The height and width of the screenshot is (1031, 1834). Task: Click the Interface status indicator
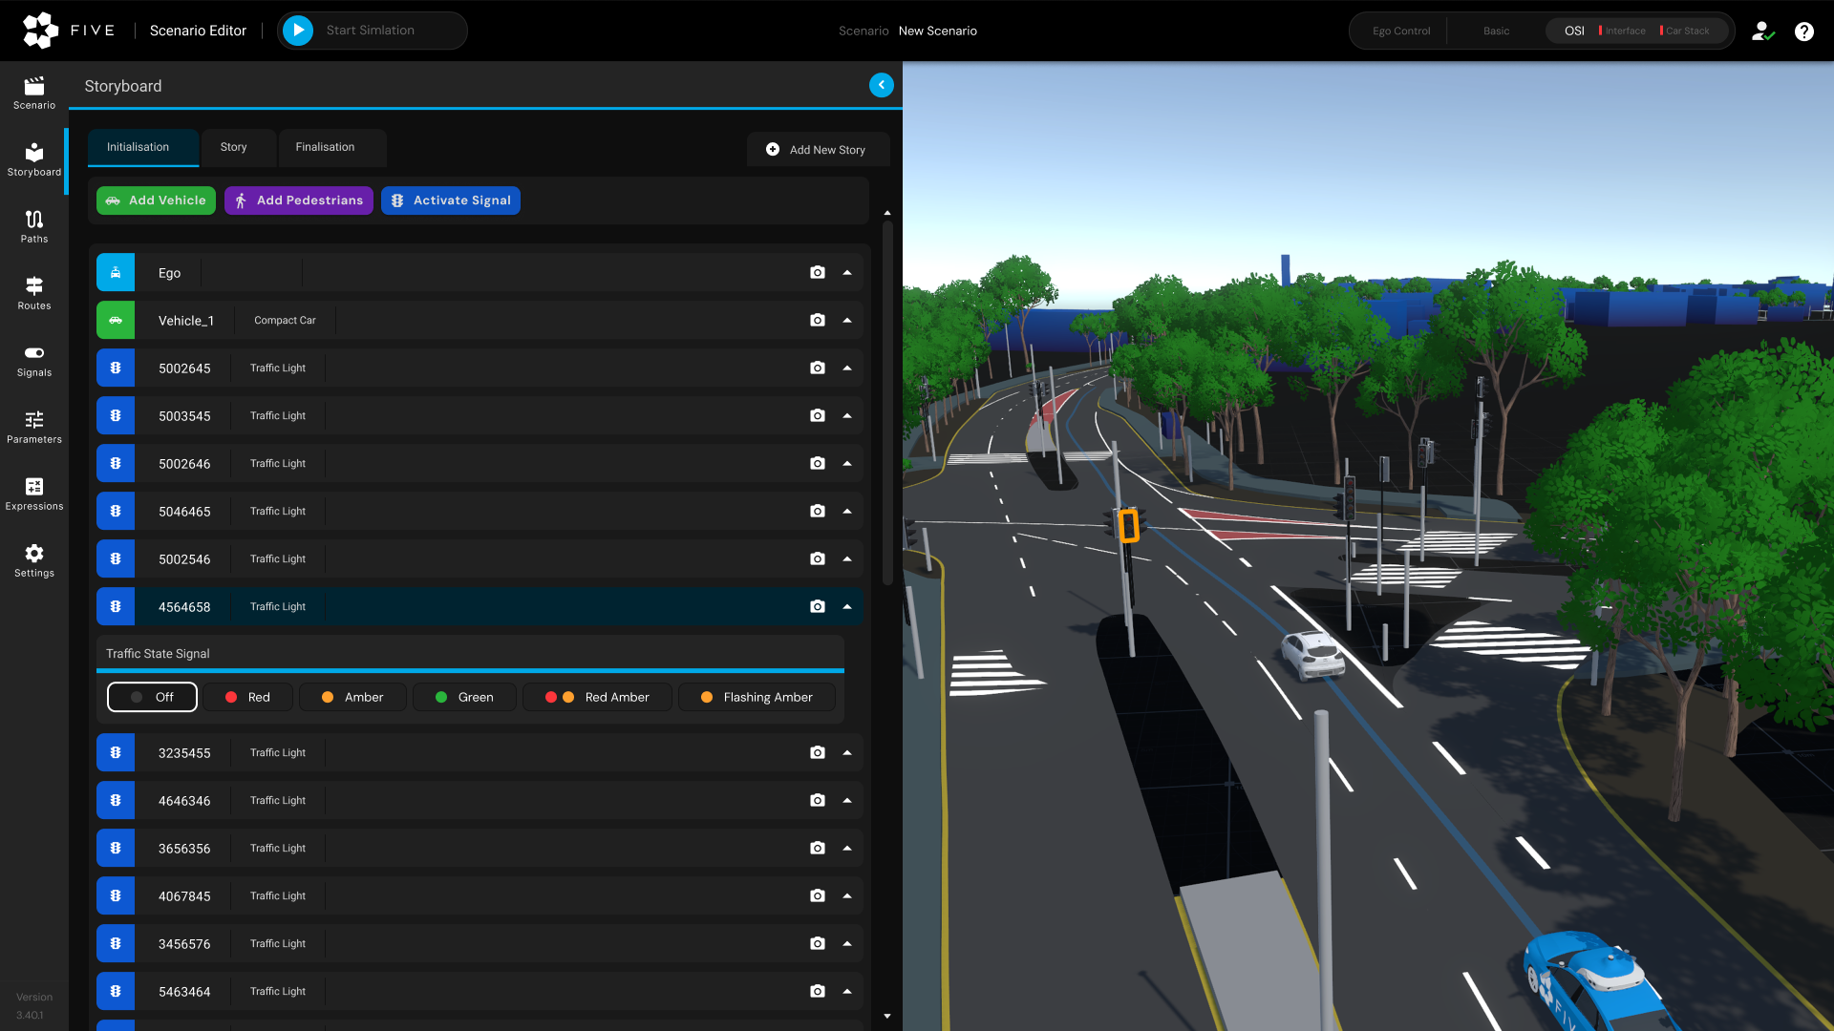click(x=1622, y=31)
